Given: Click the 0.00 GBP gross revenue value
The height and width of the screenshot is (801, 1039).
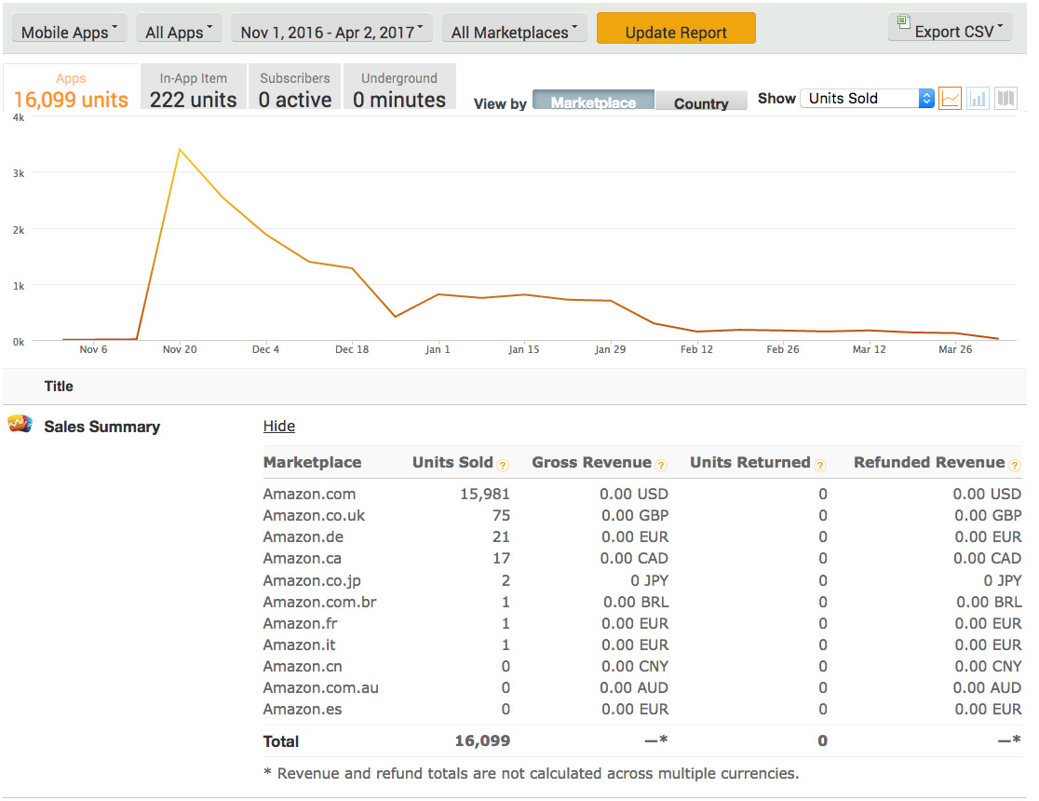Looking at the screenshot, I should pos(635,515).
